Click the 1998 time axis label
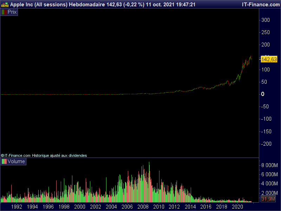 coord(64,207)
